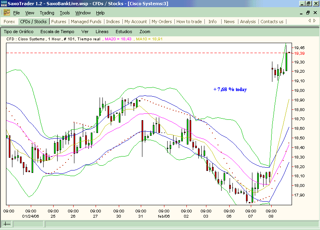The image size is (320, 230).
Task: Open the How to trade tab
Action: tap(189, 22)
